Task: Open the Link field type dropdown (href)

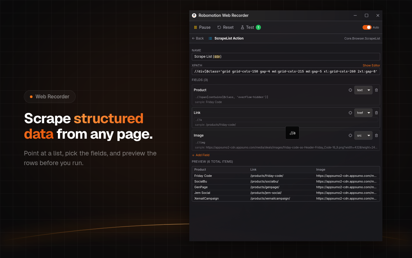Action: point(363,113)
